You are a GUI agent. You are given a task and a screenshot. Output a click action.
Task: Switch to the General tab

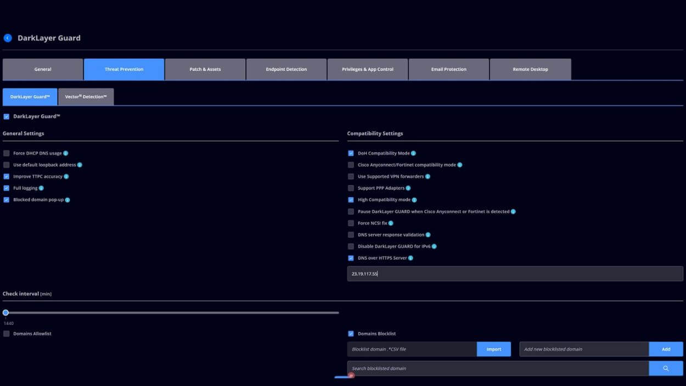point(43,69)
